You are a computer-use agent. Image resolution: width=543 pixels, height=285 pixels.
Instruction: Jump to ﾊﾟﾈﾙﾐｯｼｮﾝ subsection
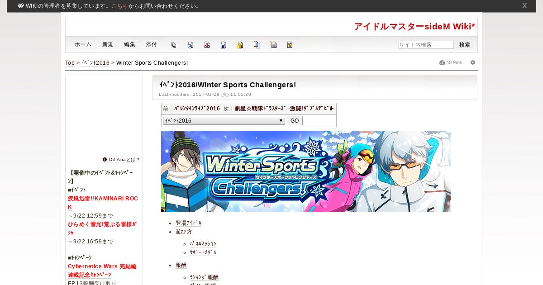[203, 244]
